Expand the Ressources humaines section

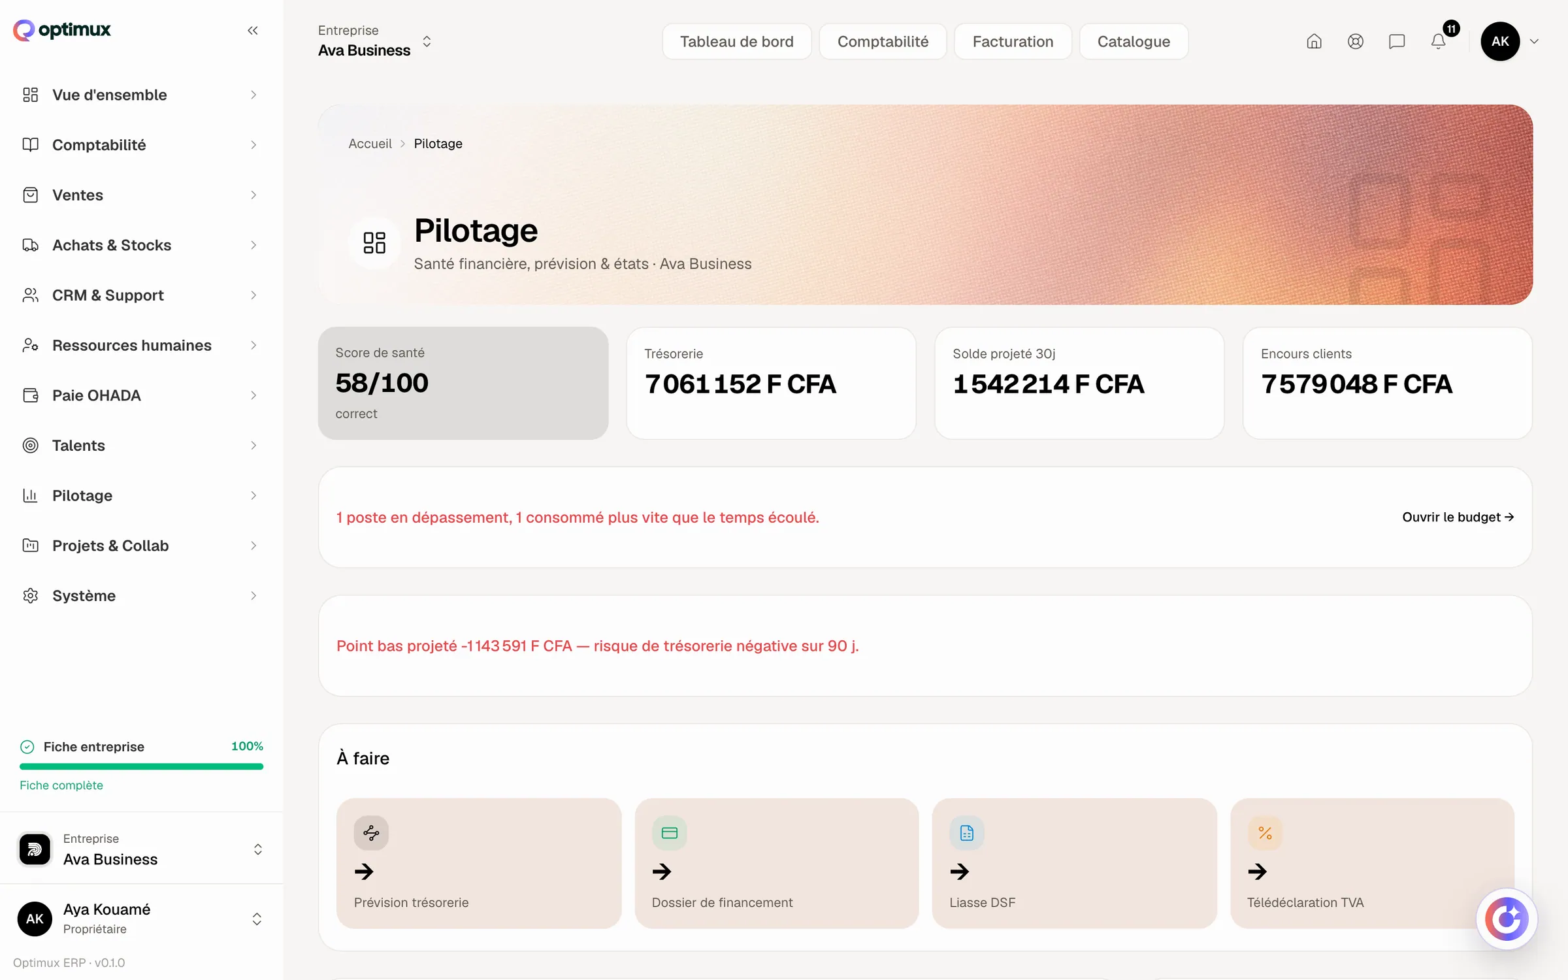tap(141, 345)
